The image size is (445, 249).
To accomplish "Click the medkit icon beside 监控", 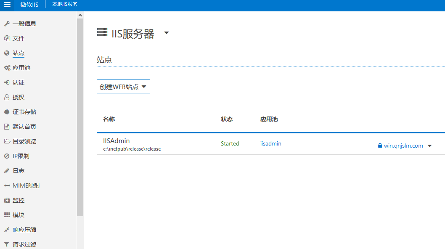I will [x=7, y=200].
